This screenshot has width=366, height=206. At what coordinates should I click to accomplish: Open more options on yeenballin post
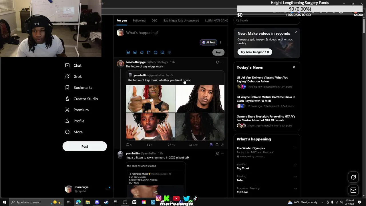(223, 153)
